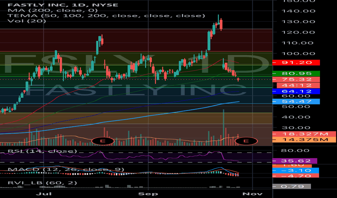This screenshot has width=337, height=198.
Task: Click the 40.00 price axis tick
Action: click(x=296, y=117)
